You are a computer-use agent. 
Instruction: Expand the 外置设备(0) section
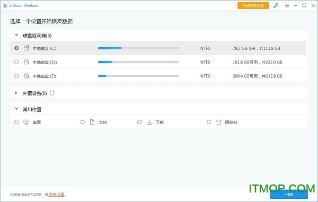coord(16,93)
